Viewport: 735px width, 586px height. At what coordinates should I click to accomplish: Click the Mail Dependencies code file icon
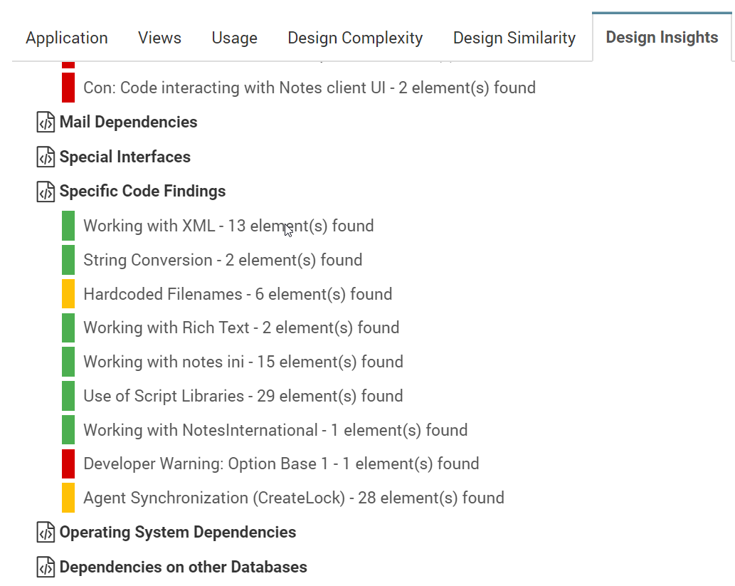[46, 122]
